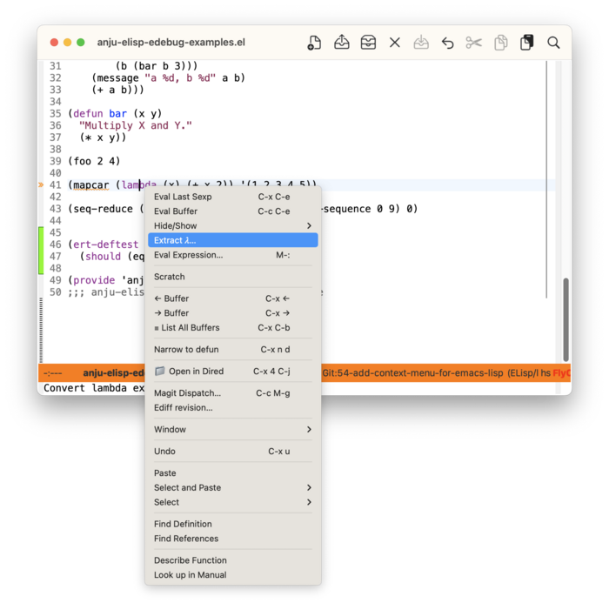Click the (ELisp/l hs mode indicator

pyautogui.click(x=529, y=373)
